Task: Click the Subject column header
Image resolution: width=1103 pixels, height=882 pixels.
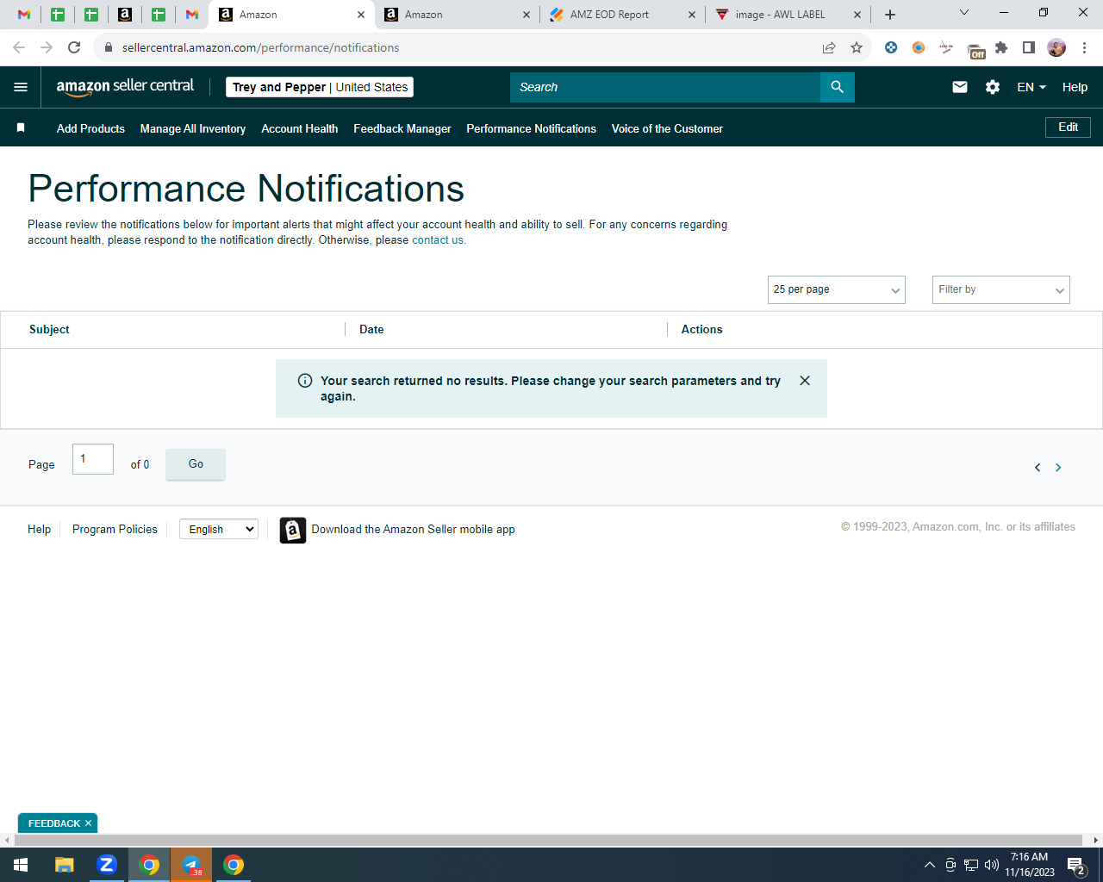Action: (x=49, y=329)
